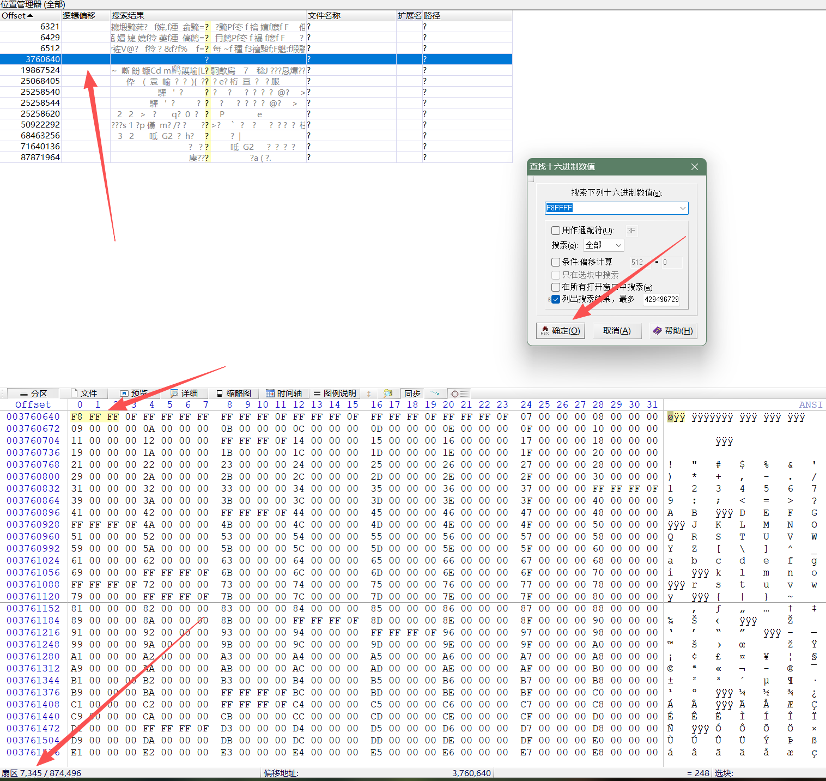Select the result row with offset 19867524
This screenshot has width=826, height=781.
pos(256,70)
